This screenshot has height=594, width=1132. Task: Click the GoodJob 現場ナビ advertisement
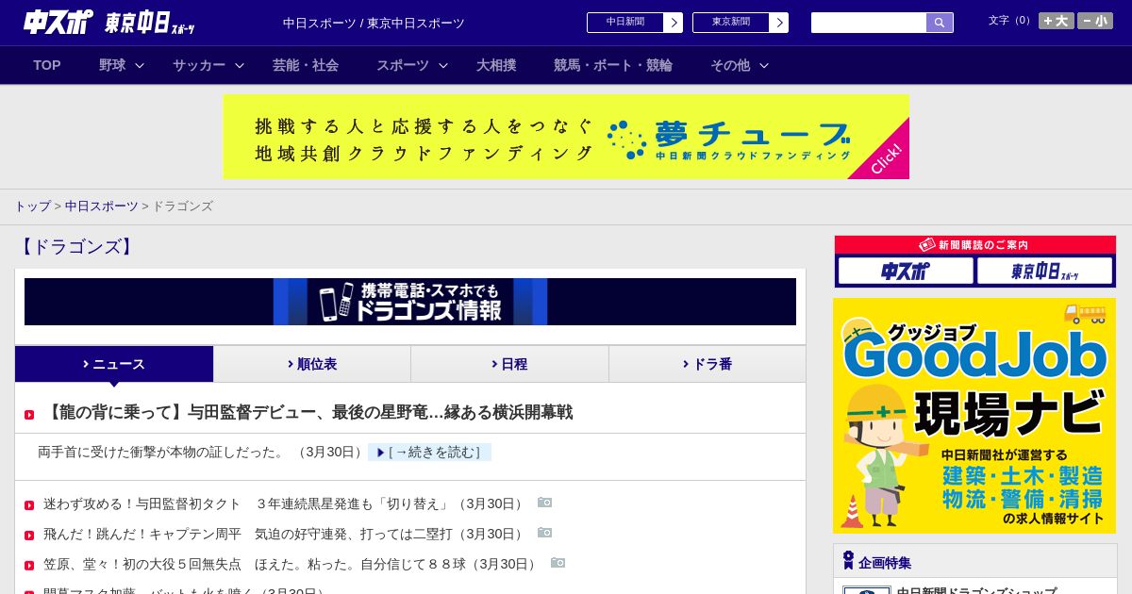pos(974,416)
